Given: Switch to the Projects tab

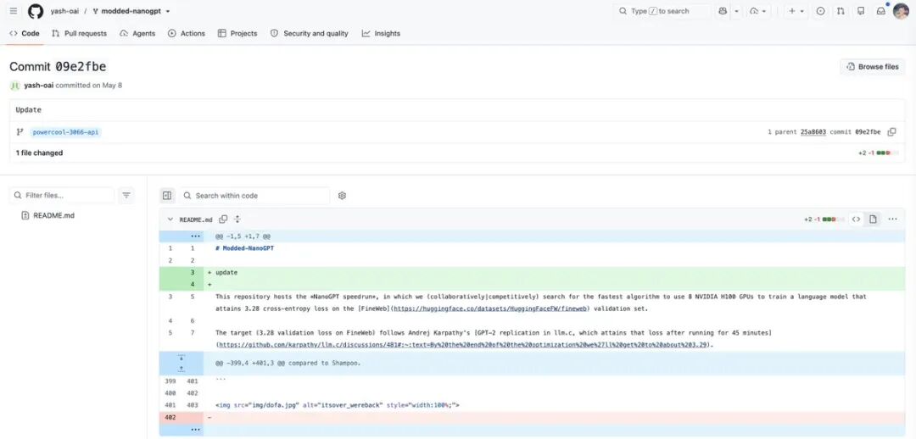Looking at the screenshot, I should click(237, 33).
